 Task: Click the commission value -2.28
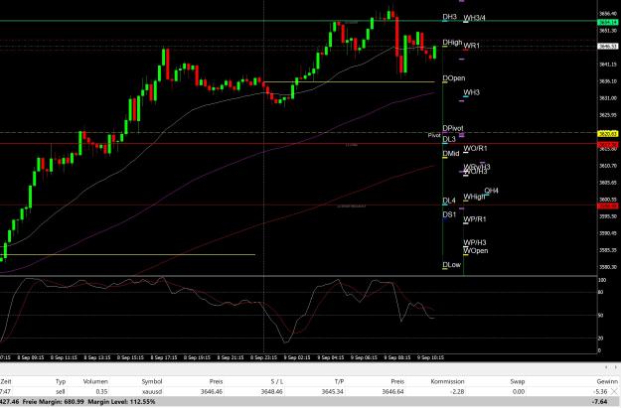(x=457, y=392)
